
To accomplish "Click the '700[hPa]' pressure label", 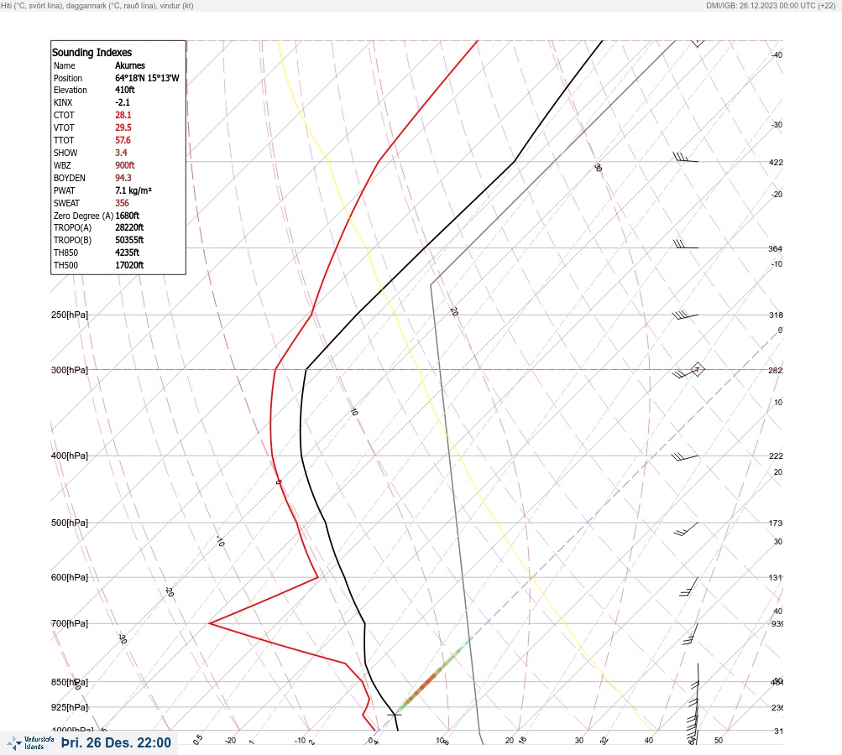I will click(x=70, y=623).
